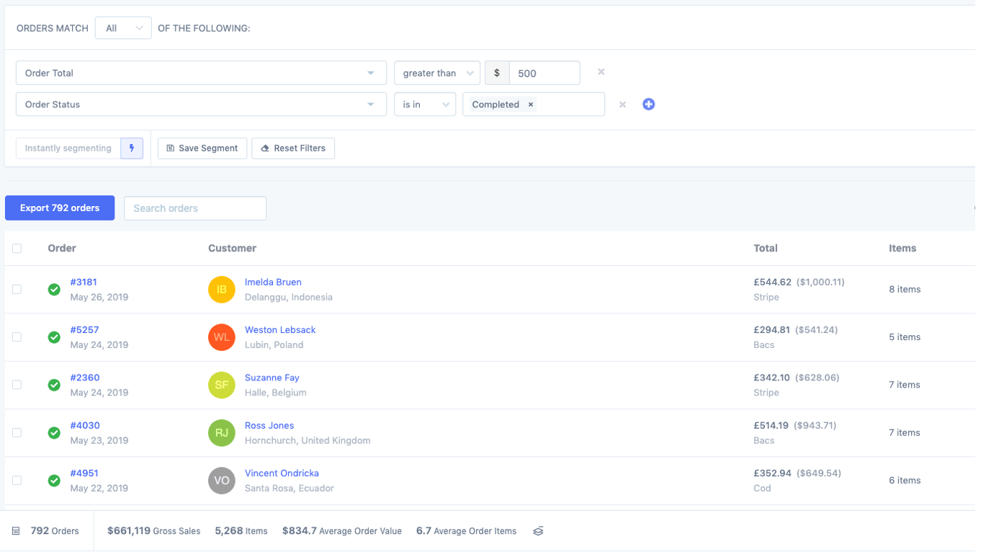Click the currency switch icon in the stats bar
The width and height of the screenshot is (981, 552).
coord(538,530)
